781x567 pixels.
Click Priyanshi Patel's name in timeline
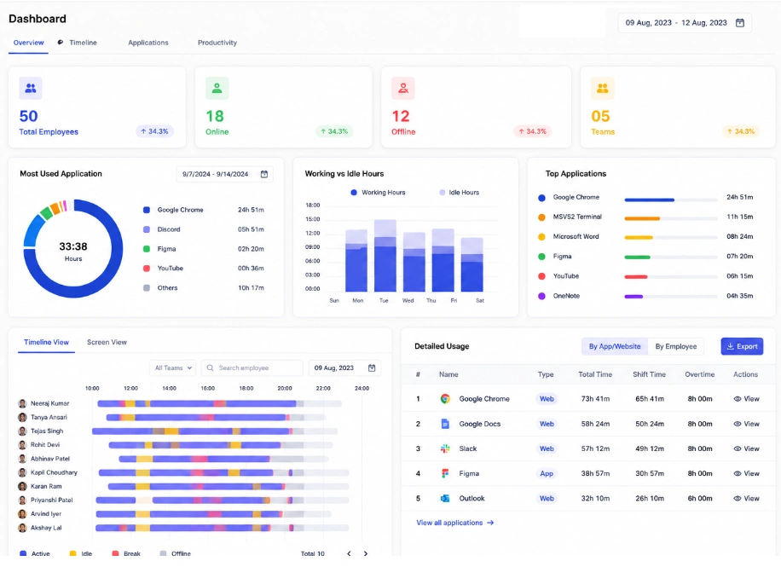52,500
